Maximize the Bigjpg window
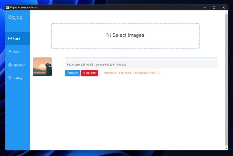Image resolution: width=233 pixels, height=156 pixels. [214, 8]
